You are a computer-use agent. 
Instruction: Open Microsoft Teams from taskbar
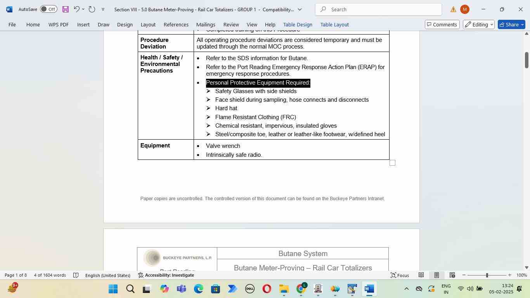pyautogui.click(x=182, y=289)
